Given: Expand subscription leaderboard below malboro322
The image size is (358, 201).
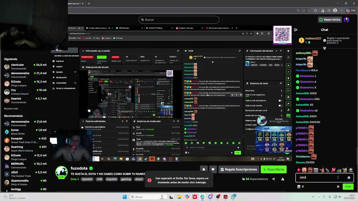Looking at the screenshot, I should click(x=324, y=48).
